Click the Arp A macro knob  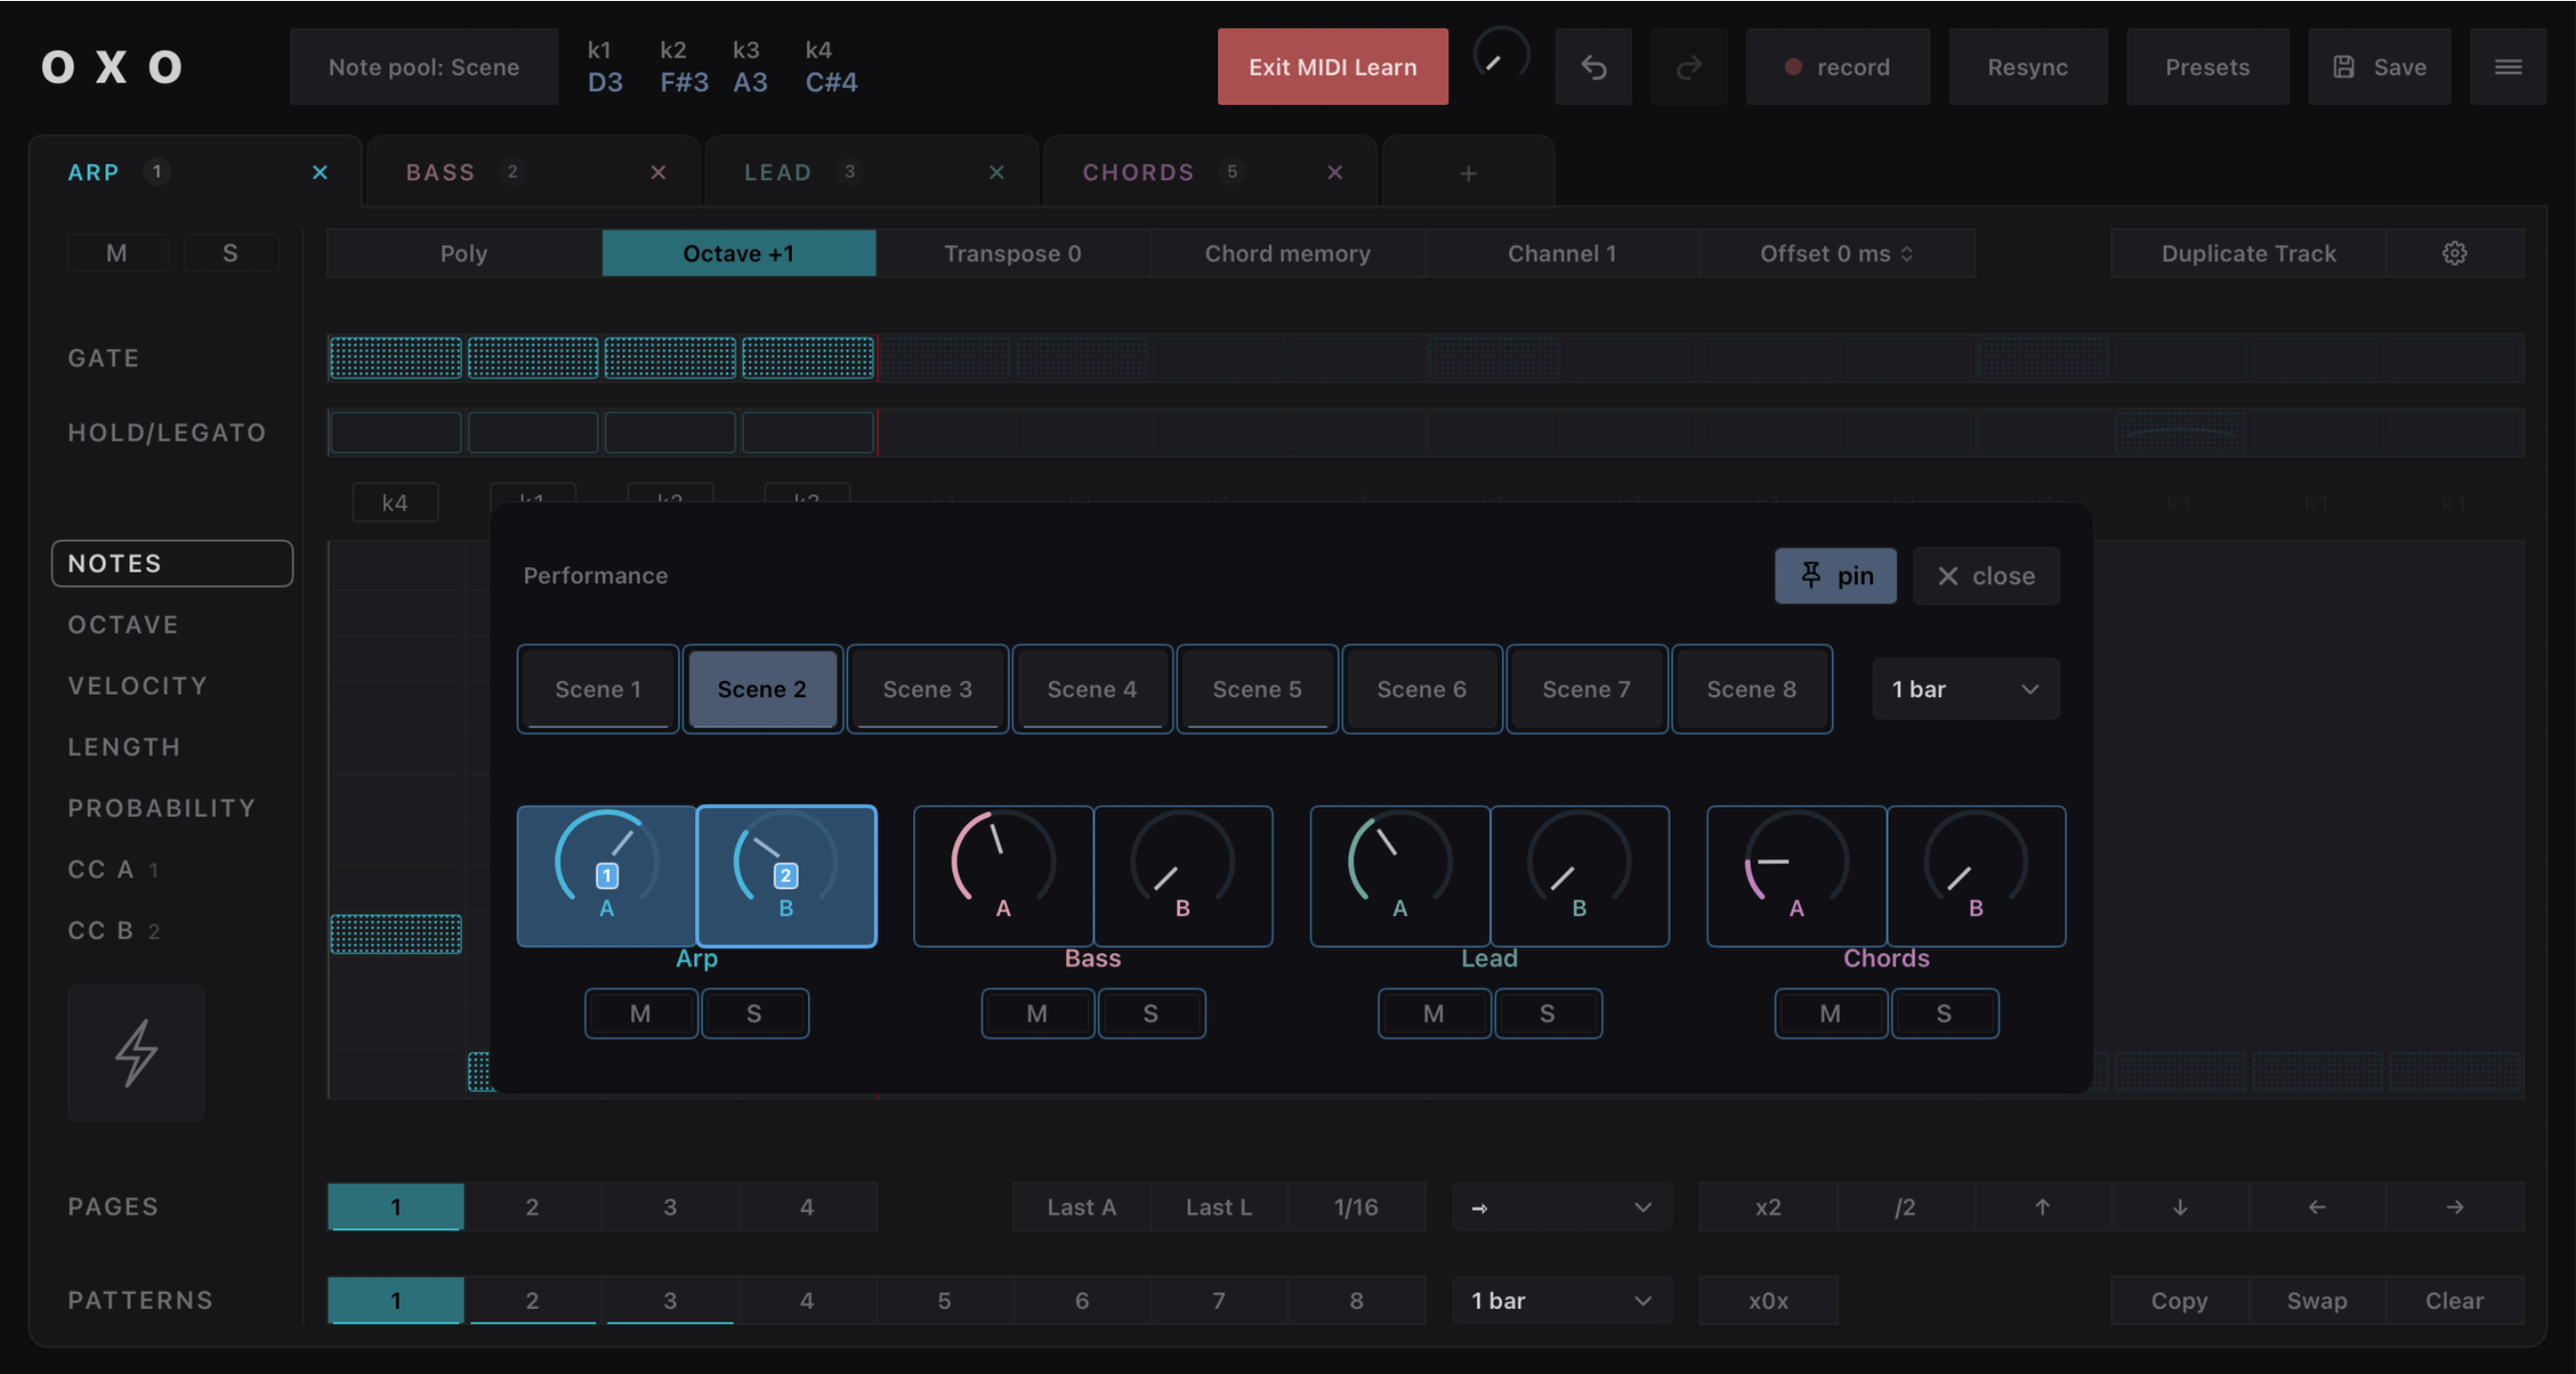[607, 875]
